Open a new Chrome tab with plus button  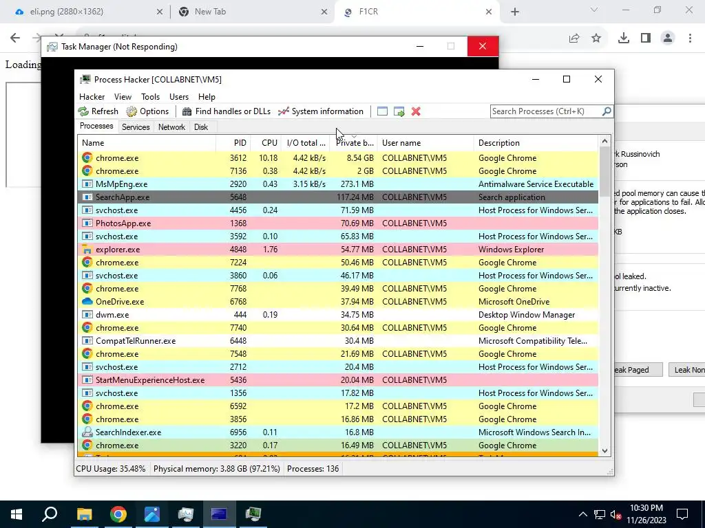515,12
